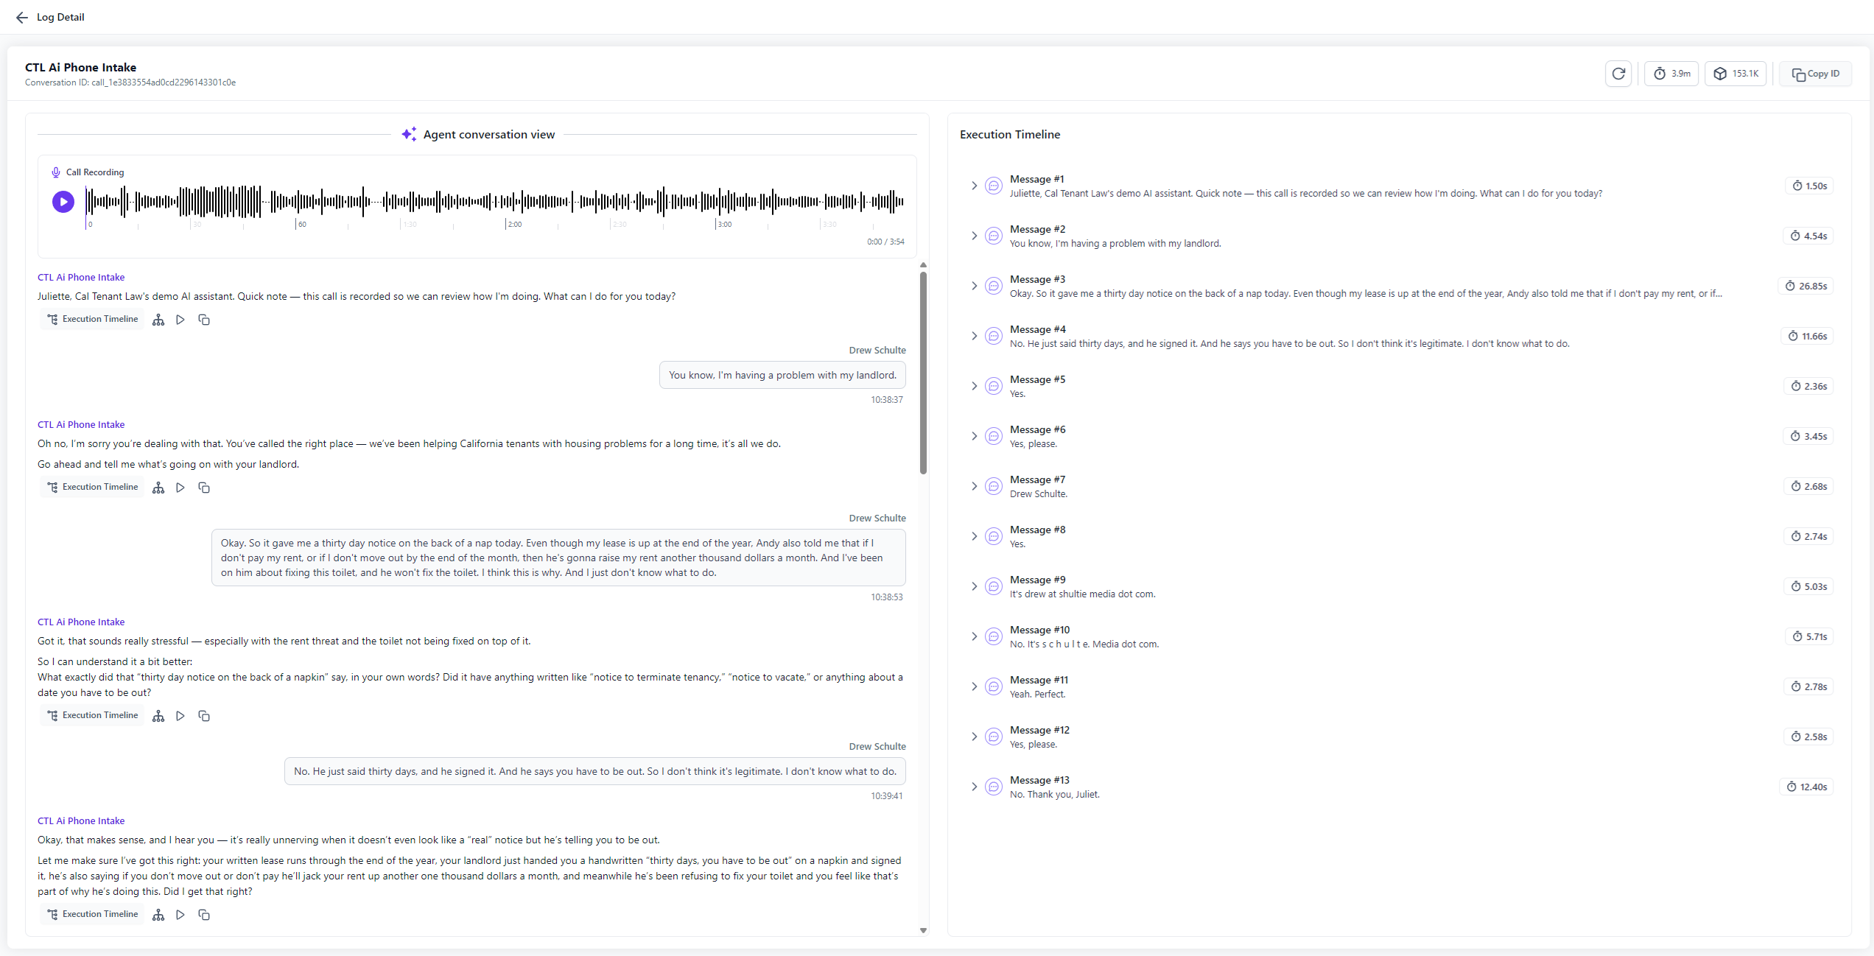1874x956 pixels.
Task: Expand Message #10 chevron
Action: click(x=974, y=636)
